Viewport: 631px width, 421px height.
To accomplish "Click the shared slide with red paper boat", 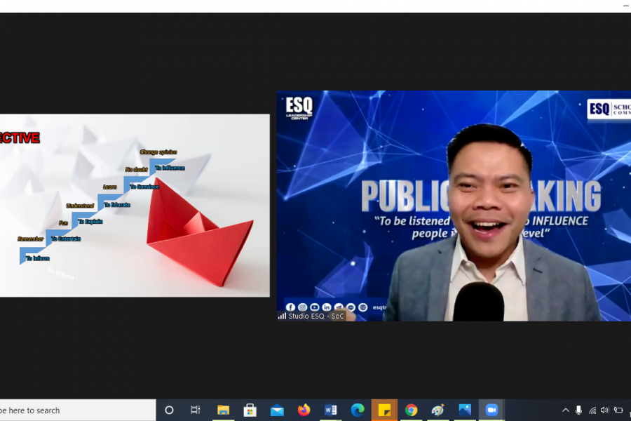I will (x=135, y=206).
